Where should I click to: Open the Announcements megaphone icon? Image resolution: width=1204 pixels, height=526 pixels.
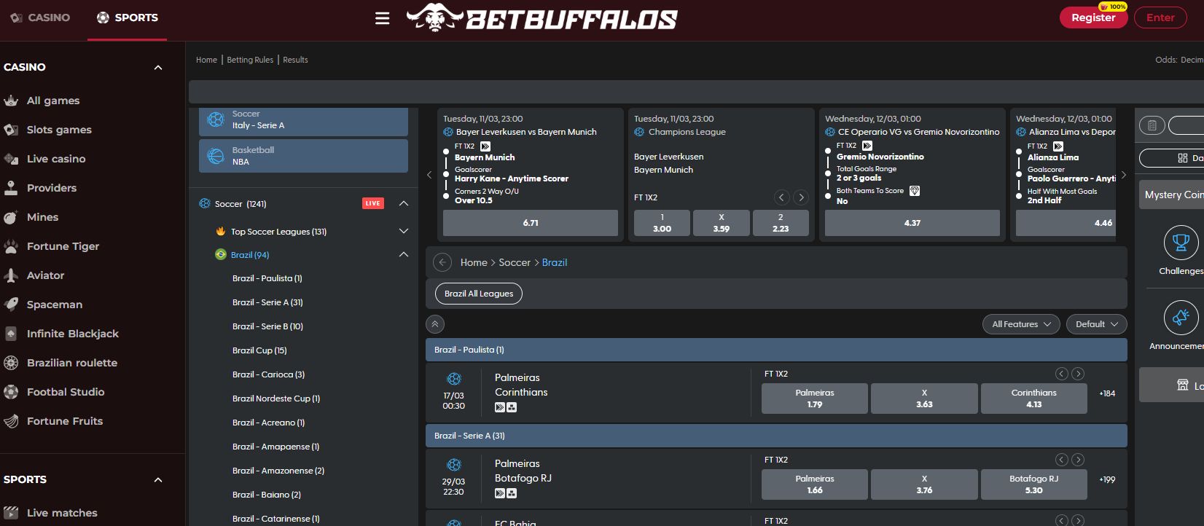[1181, 318]
